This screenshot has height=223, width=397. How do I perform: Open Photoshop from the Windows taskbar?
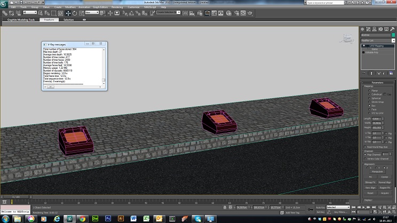(x=108, y=218)
